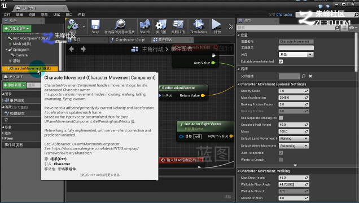Click the Details search input field

coord(286,28)
